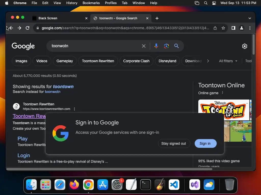Launch Safari from the dock

point(60,185)
